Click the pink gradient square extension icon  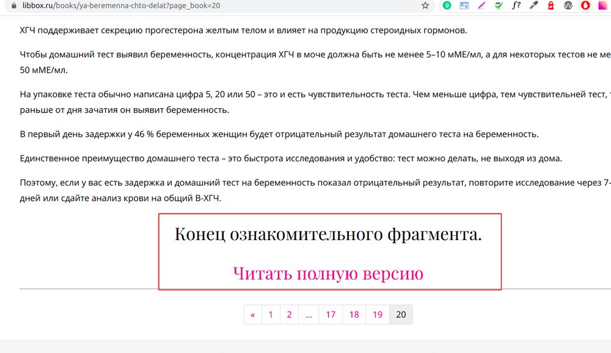(x=602, y=5)
